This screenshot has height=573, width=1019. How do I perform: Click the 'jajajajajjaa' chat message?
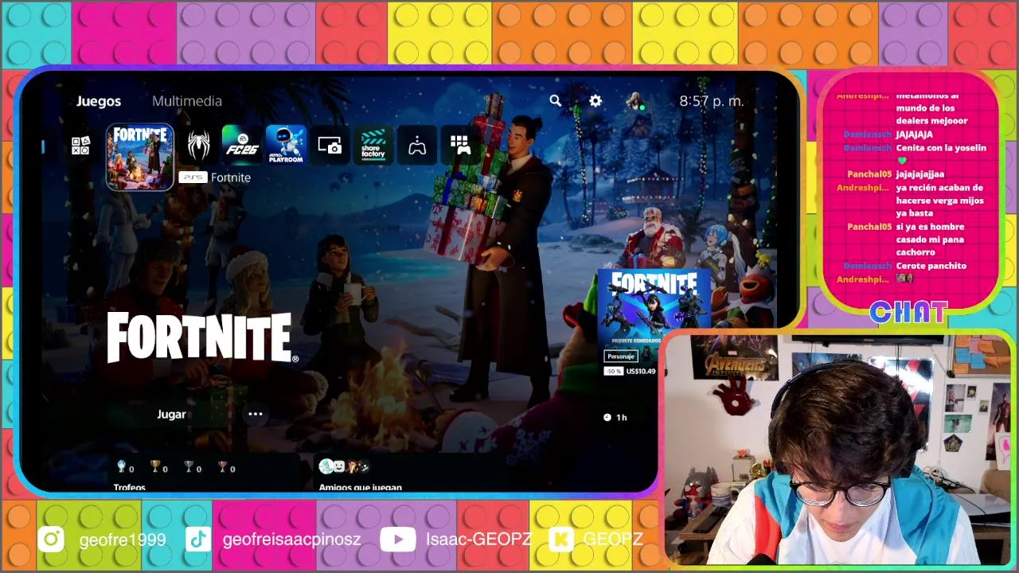coord(920,174)
